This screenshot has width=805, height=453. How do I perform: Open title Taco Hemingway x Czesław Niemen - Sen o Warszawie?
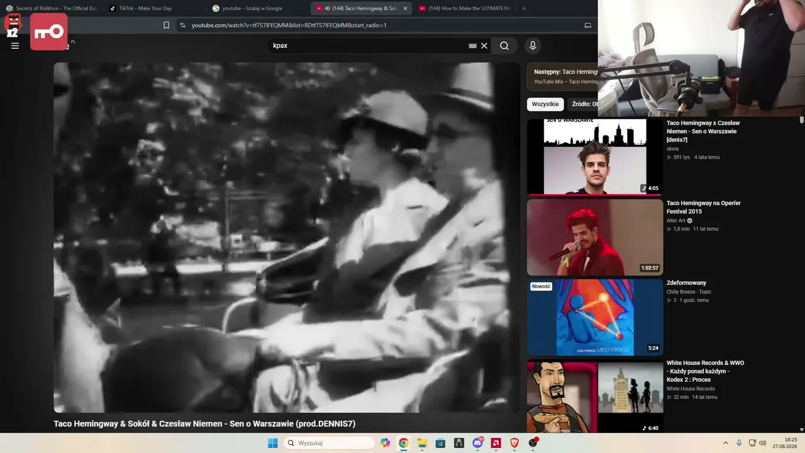703,131
